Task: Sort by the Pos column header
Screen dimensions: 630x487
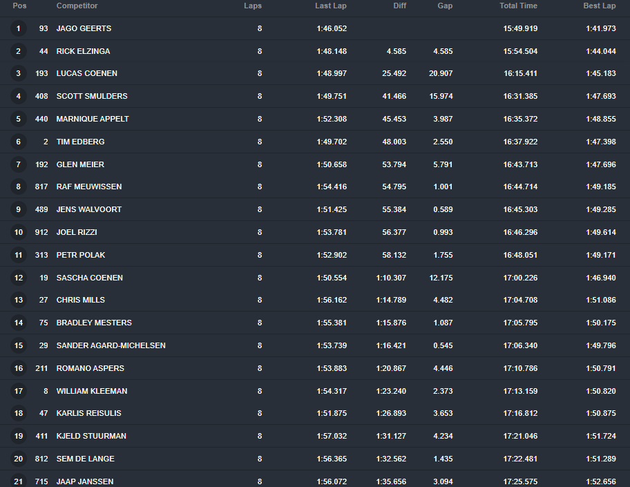Action: 19,6
